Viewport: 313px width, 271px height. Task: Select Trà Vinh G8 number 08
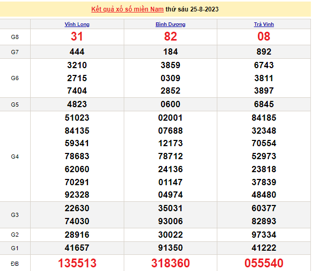264,36
